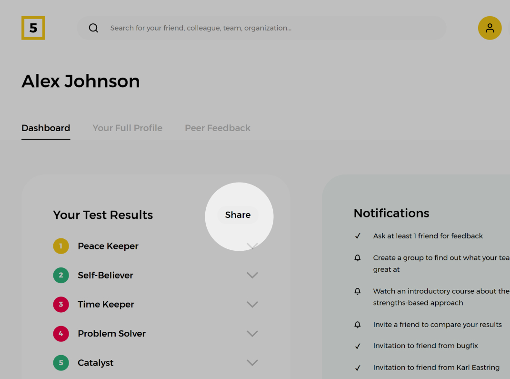Screen dimensions: 510x379
Task: Click bell icon beside Create a group
Action: [x=358, y=258]
